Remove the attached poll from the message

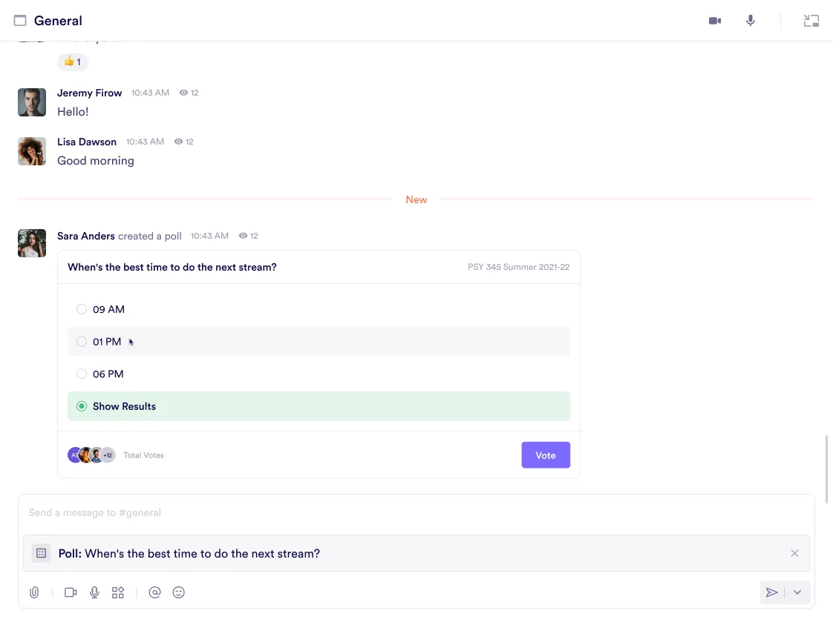click(x=794, y=553)
